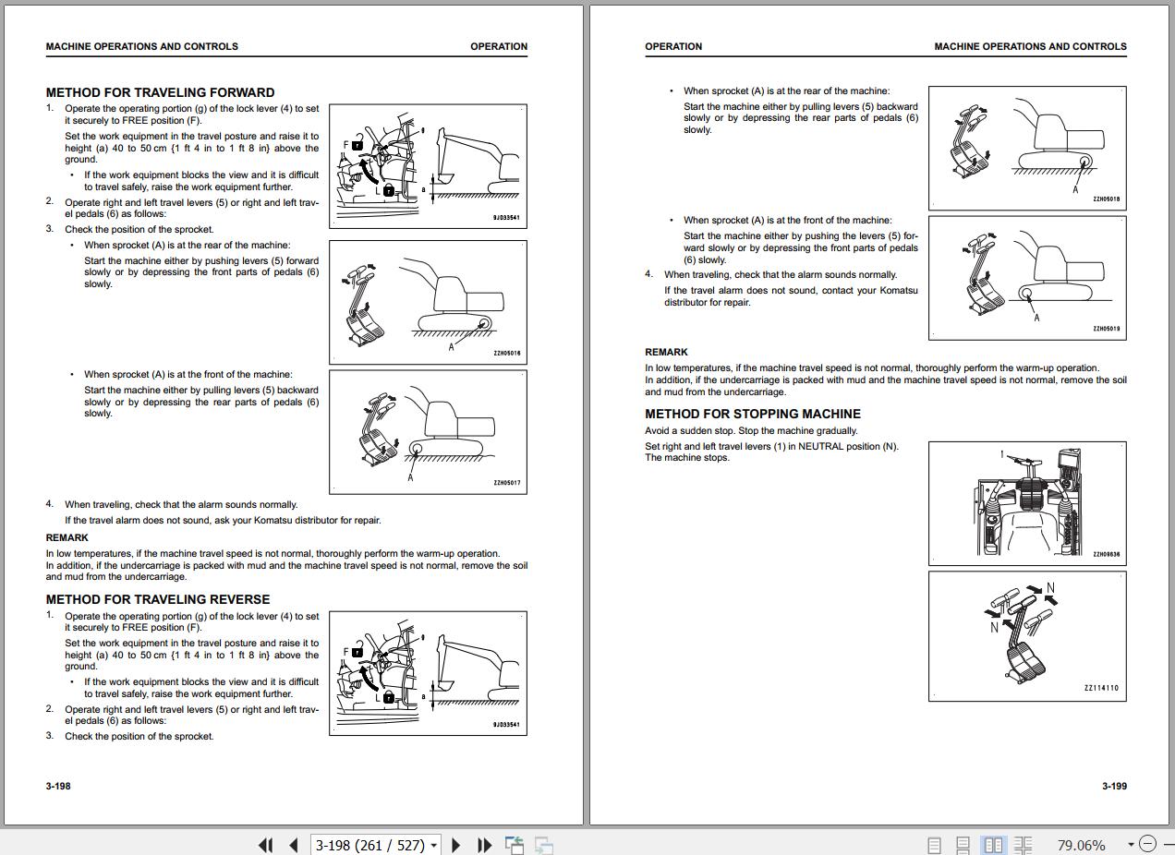Click 'Check the position of the sprocket.' under forward heading
The width and height of the screenshot is (1175, 855).
(x=139, y=229)
